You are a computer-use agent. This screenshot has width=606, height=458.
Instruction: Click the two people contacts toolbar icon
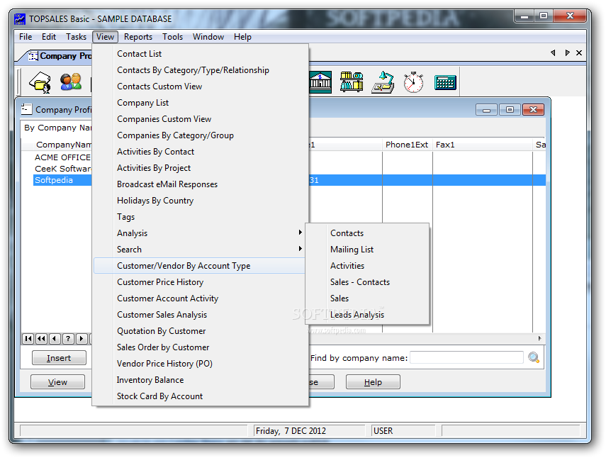click(71, 82)
